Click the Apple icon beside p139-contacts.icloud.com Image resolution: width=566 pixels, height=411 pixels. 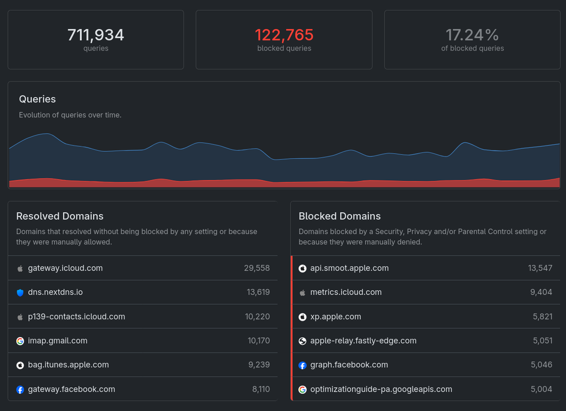pyautogui.click(x=20, y=317)
